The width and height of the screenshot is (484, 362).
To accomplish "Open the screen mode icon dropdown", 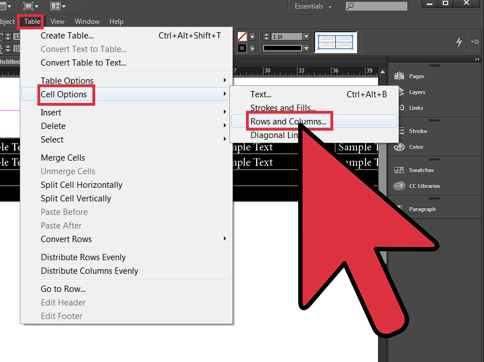I will point(31,6).
